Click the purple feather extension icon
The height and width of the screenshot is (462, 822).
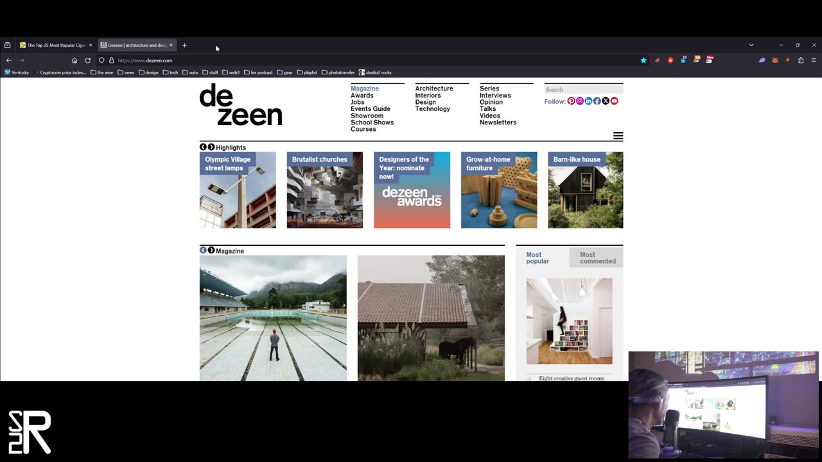[x=762, y=60]
